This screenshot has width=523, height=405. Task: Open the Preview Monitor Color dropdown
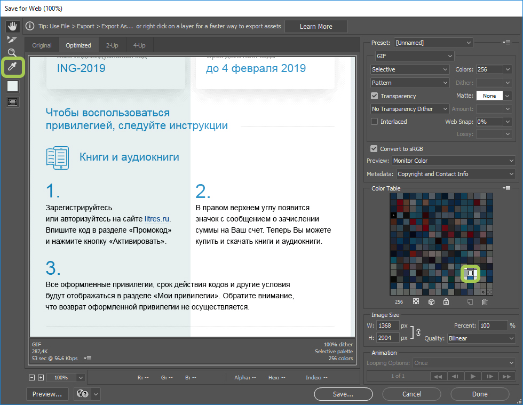(454, 161)
